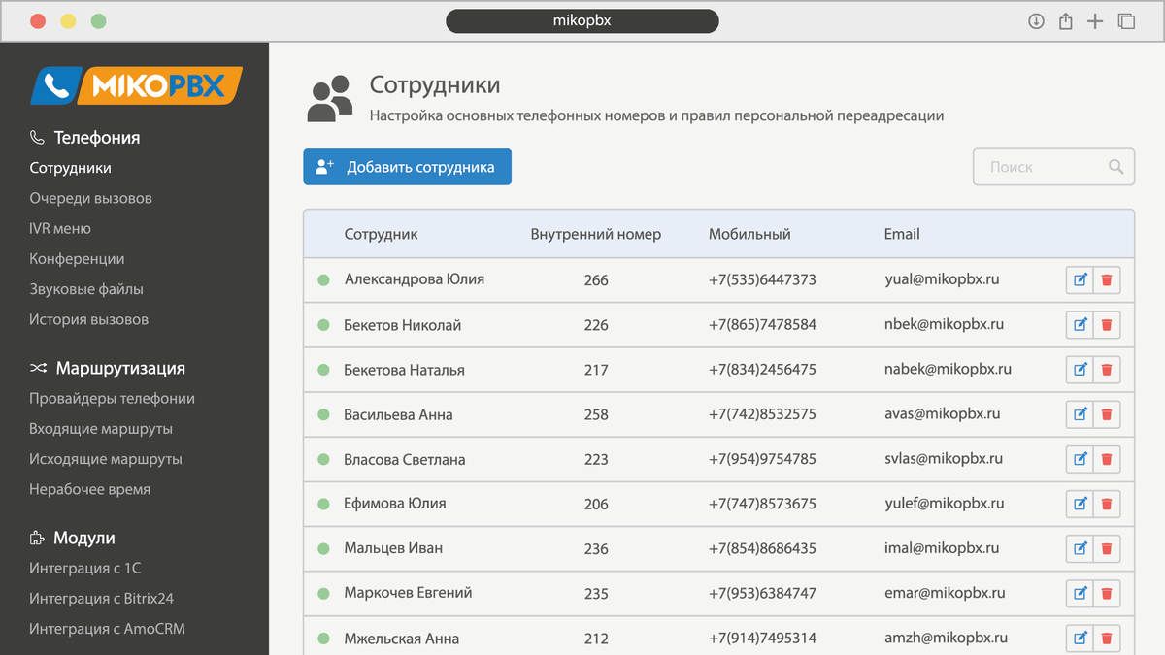Click the browser share icon
Image resolution: width=1165 pixels, height=655 pixels.
[x=1065, y=21]
